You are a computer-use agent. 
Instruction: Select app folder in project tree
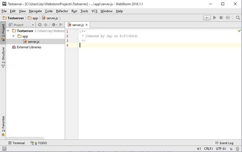(x=22, y=36)
